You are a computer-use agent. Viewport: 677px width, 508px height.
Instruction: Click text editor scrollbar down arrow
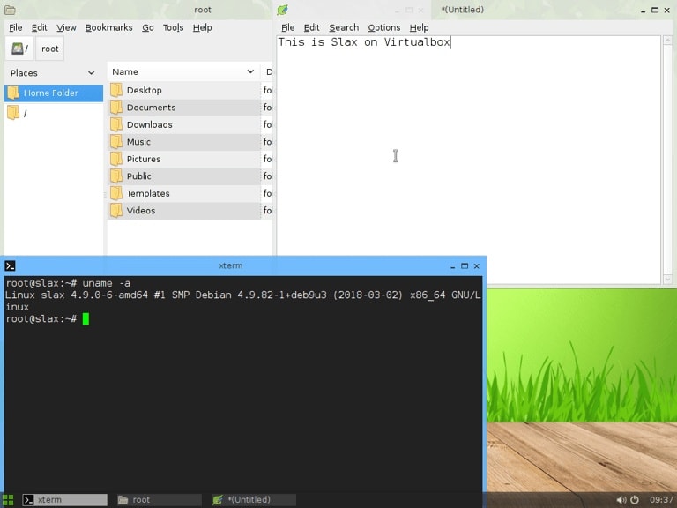click(x=667, y=280)
